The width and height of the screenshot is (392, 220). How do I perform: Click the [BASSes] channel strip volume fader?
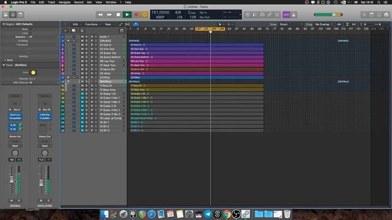coord(12,180)
